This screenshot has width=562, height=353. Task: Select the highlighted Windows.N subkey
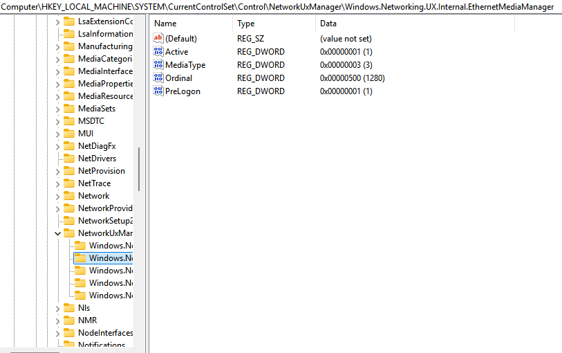(x=103, y=258)
